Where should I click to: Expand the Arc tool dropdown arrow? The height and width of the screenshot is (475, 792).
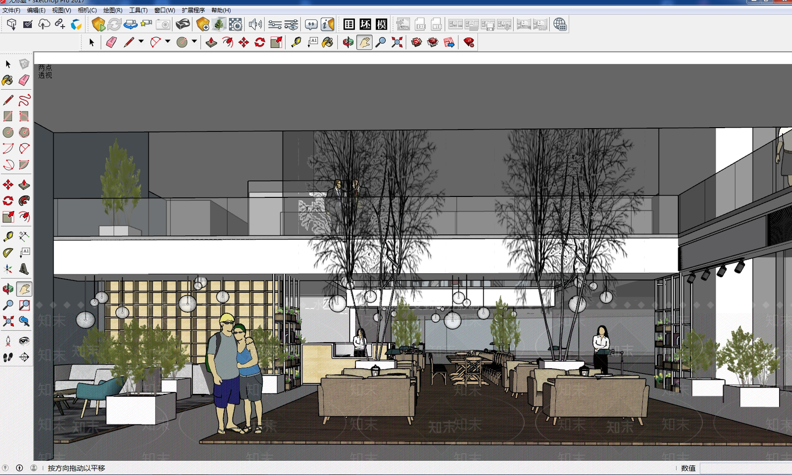(168, 42)
